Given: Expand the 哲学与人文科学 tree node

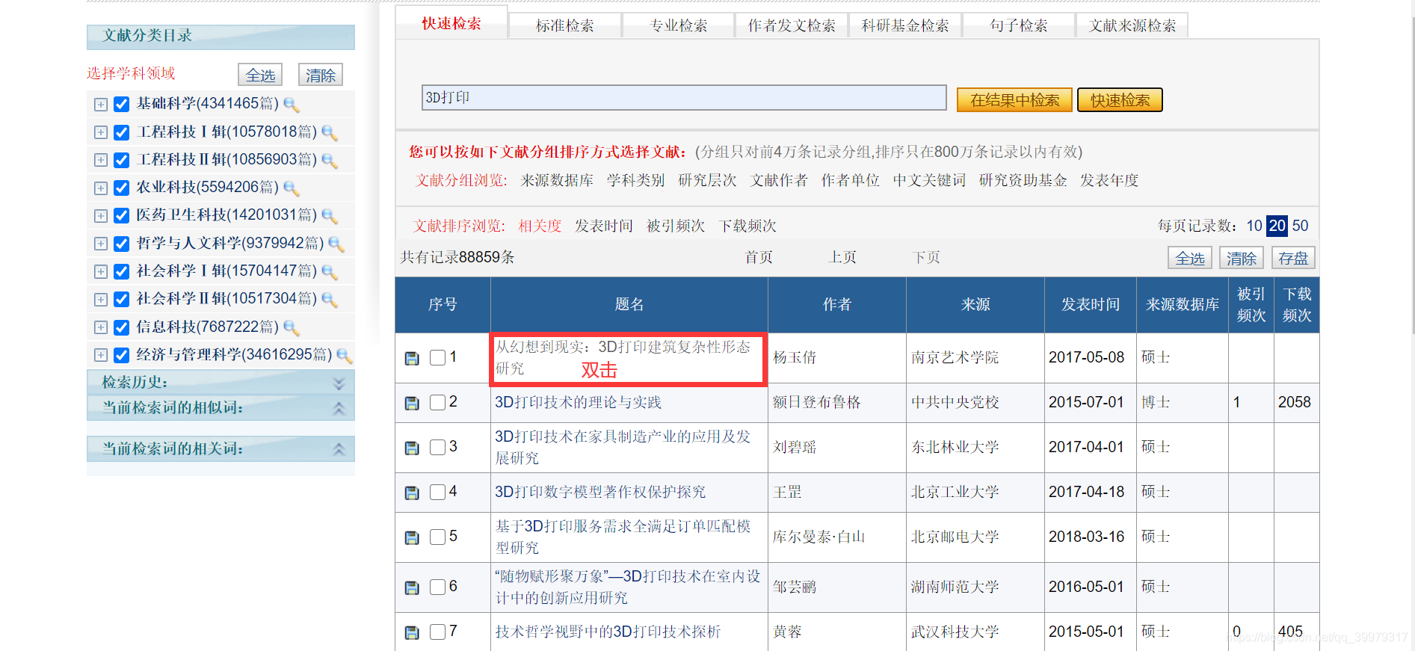Looking at the screenshot, I should click(101, 244).
